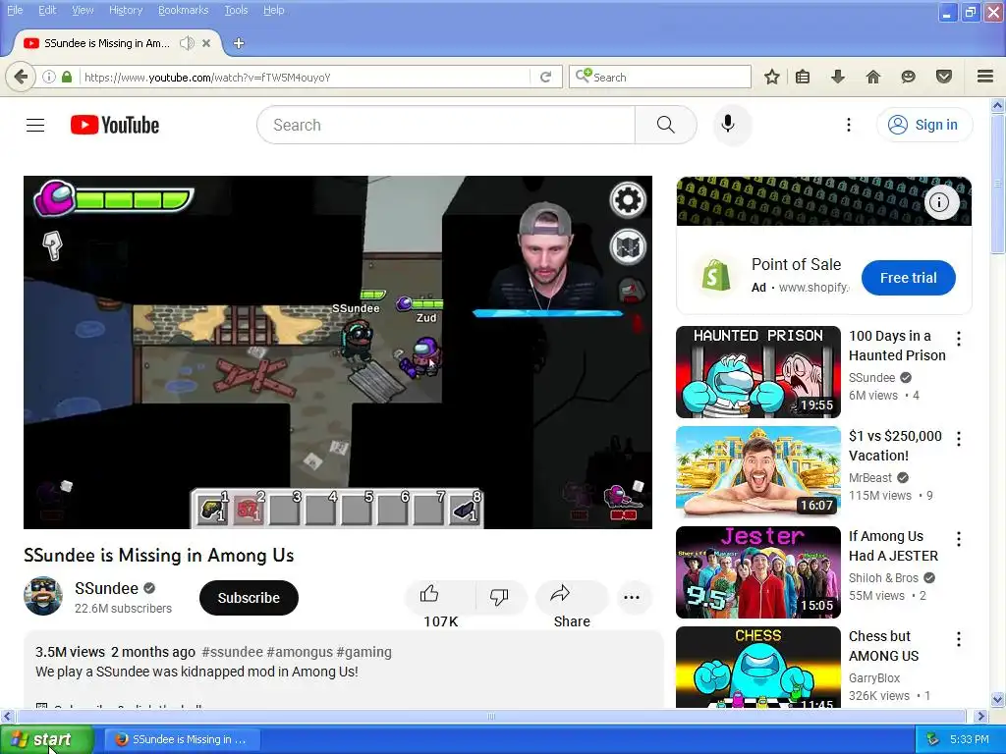The image size is (1006, 754).
Task: Open 100 Days in a Haunted Prison thumbnail
Action: tap(757, 372)
